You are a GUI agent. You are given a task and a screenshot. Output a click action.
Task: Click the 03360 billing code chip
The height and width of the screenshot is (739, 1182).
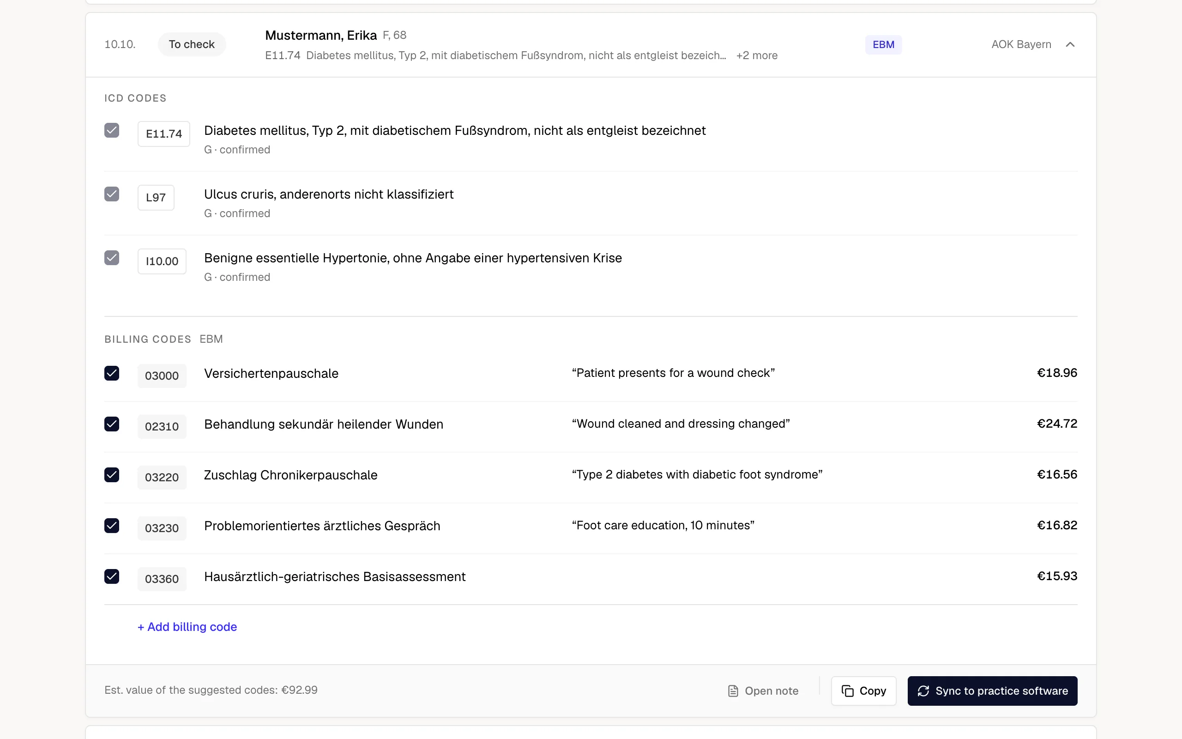coord(162,579)
